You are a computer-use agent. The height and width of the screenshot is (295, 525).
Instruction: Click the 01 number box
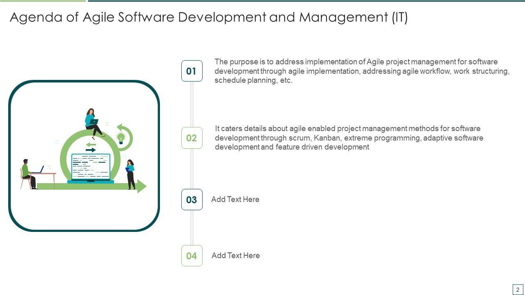click(x=192, y=71)
